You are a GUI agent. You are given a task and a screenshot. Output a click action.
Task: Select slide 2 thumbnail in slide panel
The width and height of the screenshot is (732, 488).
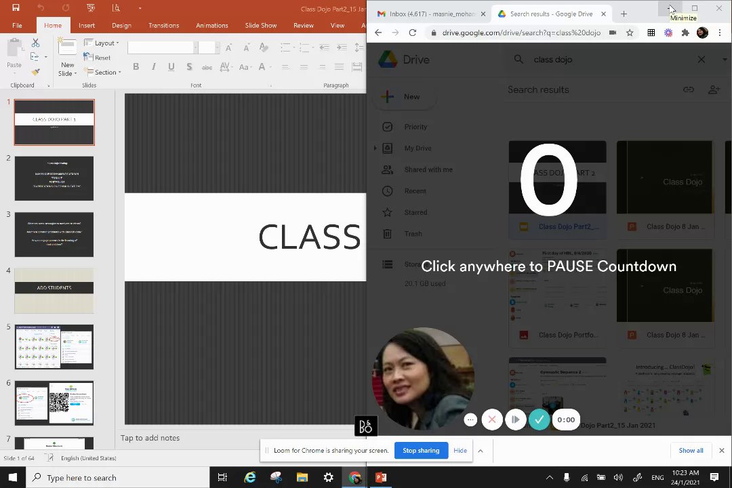pyautogui.click(x=54, y=178)
